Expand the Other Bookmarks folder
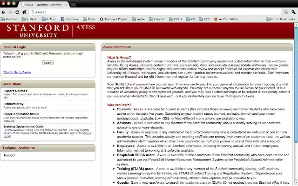The width and height of the screenshot is (298, 186). coord(281,19)
